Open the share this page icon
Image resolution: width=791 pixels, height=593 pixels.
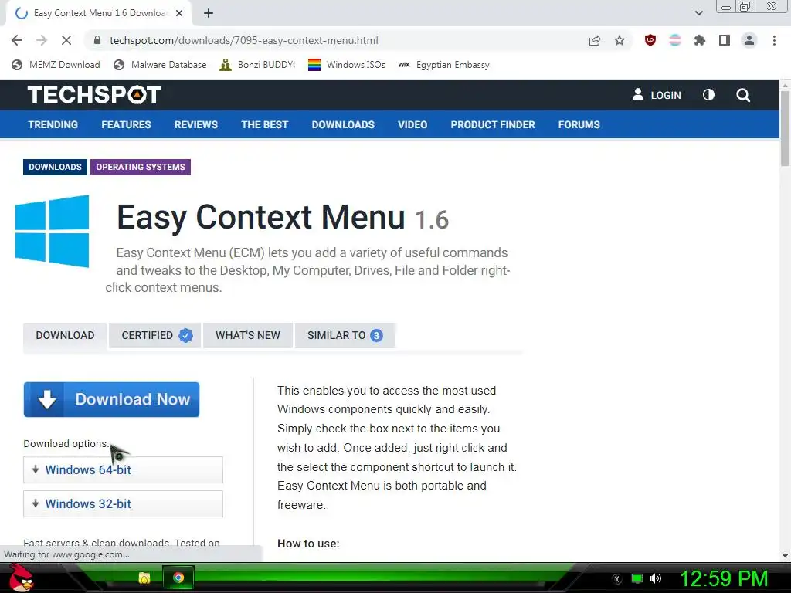(x=595, y=40)
